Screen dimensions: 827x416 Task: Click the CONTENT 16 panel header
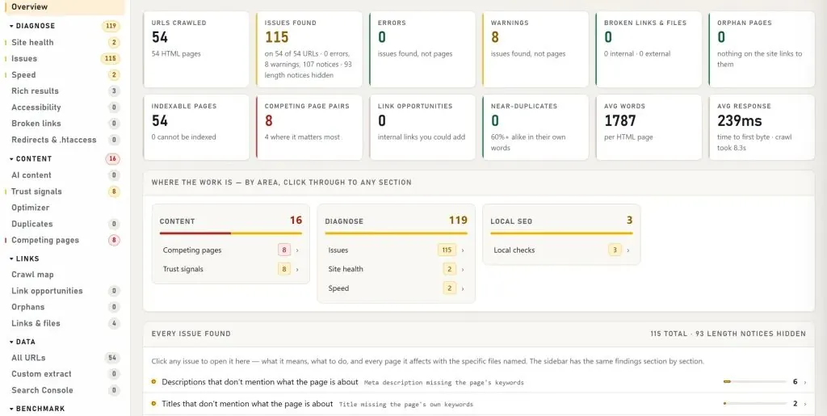tap(230, 221)
